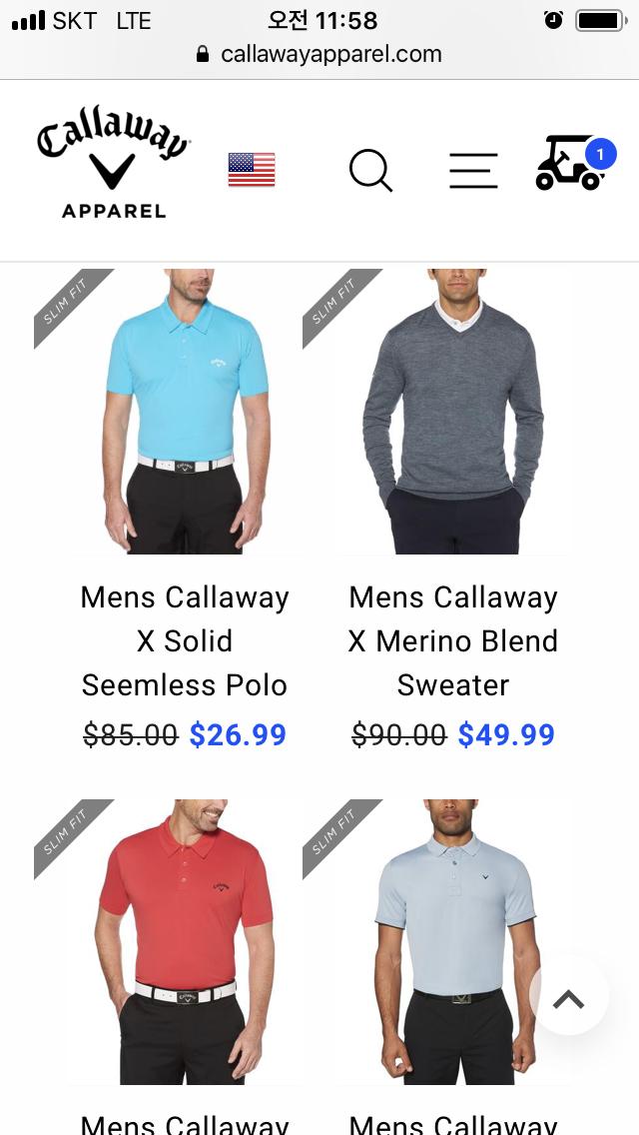Screen dimensions: 639x1135
Task: Open the gray Merino Blend Sweater image
Action: pyautogui.click(x=453, y=412)
